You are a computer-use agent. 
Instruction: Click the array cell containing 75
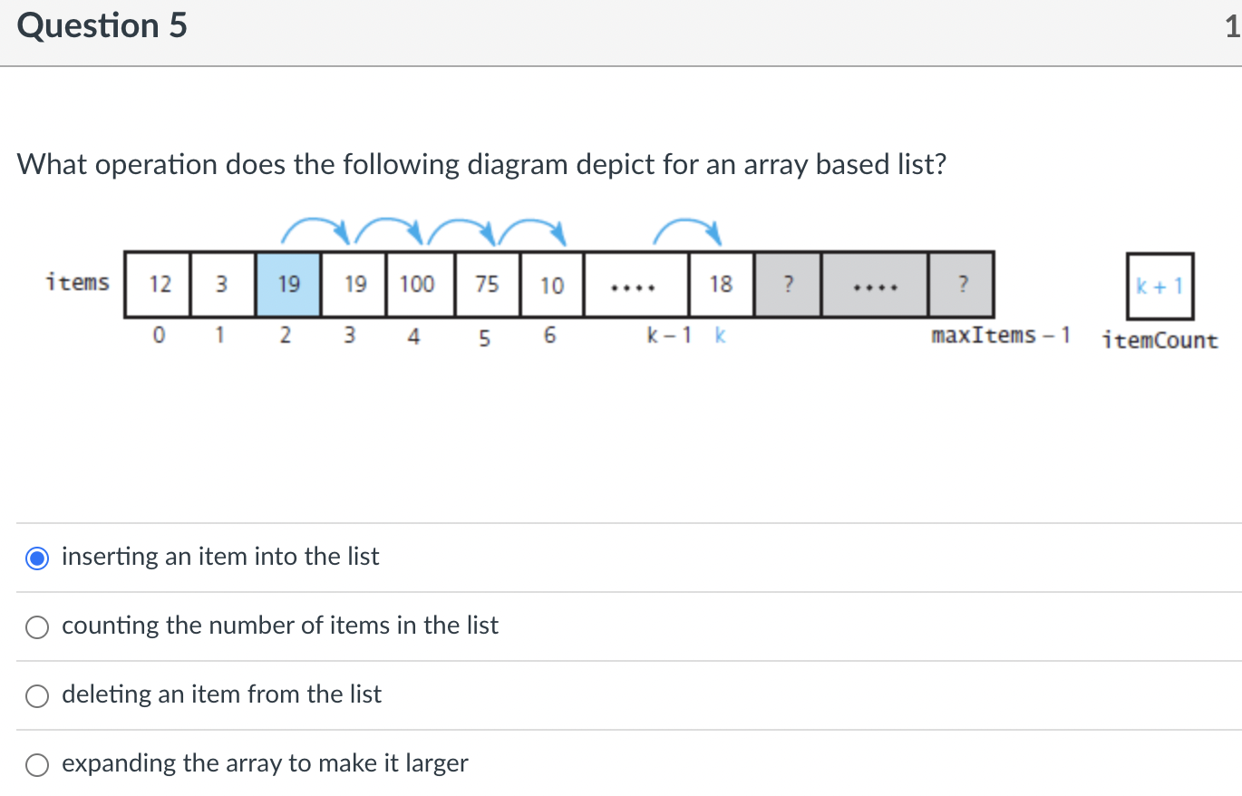click(x=487, y=285)
